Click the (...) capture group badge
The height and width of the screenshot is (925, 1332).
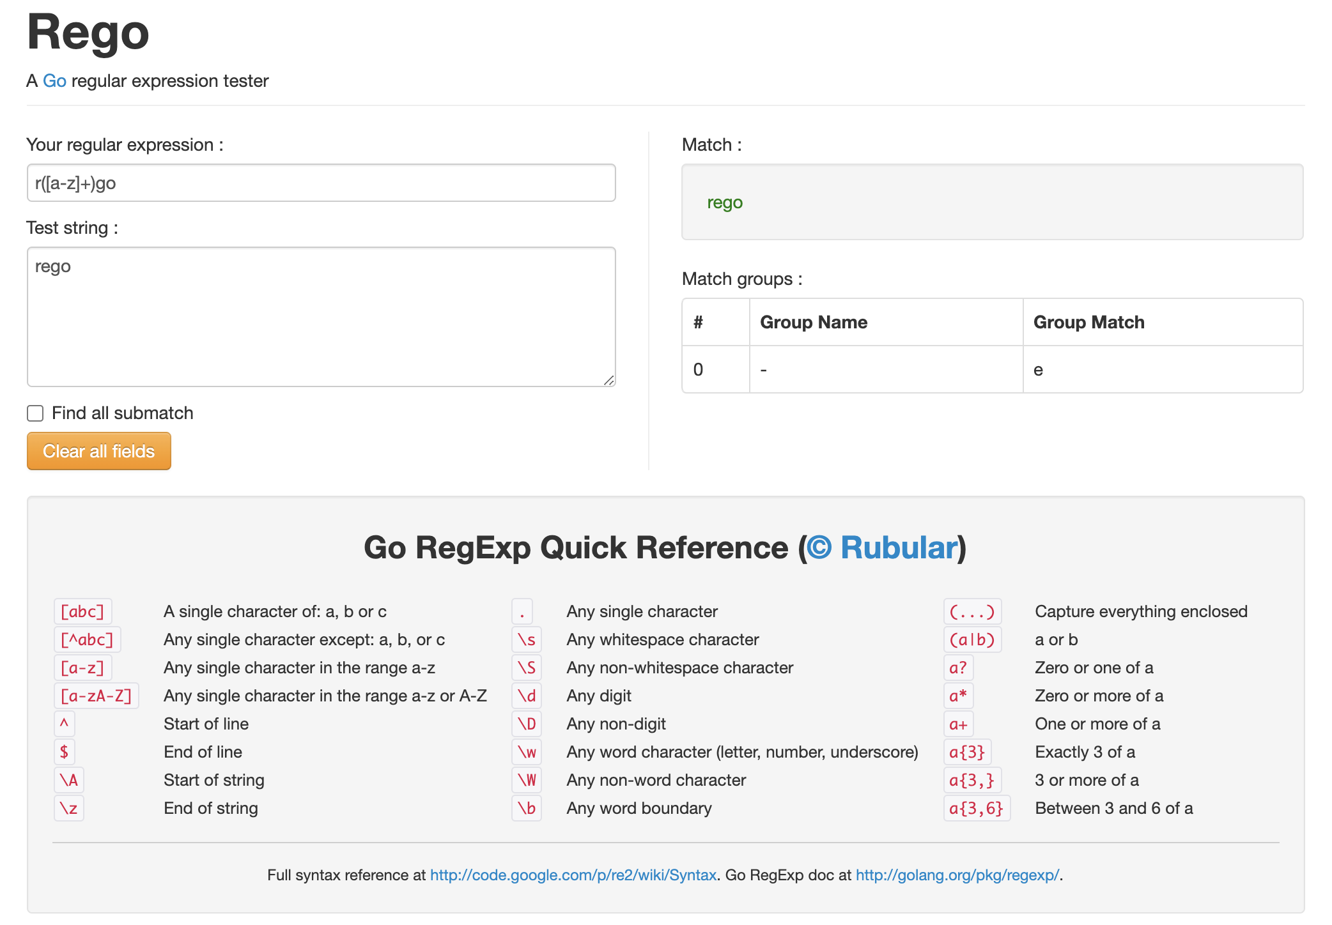[972, 611]
